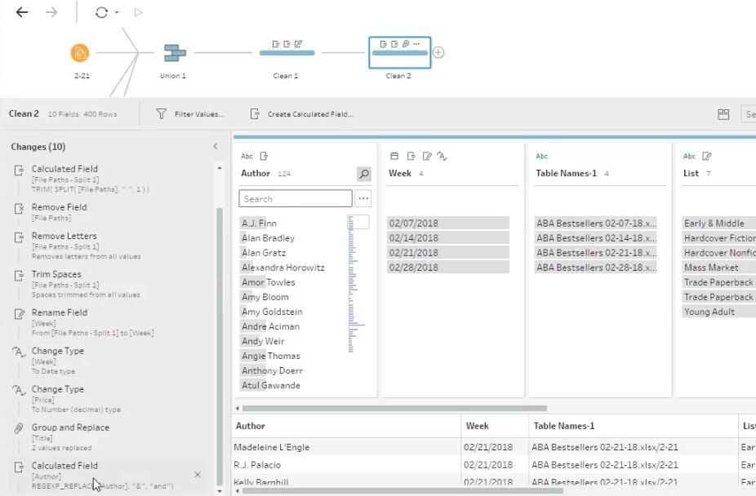Select the Group and Replace change entry
Image resolution: width=756 pixels, height=496 pixels.
[x=70, y=427]
